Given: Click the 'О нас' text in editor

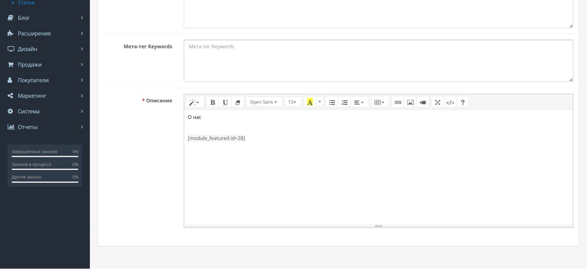Looking at the screenshot, I should [194, 117].
